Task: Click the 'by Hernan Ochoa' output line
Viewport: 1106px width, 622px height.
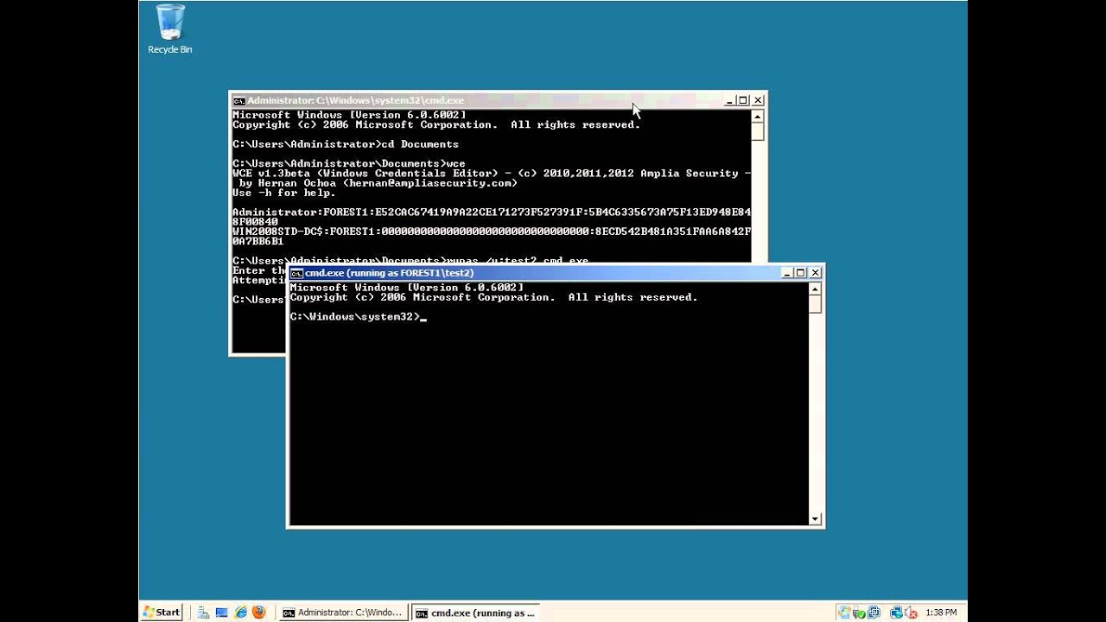Action: [x=378, y=183]
